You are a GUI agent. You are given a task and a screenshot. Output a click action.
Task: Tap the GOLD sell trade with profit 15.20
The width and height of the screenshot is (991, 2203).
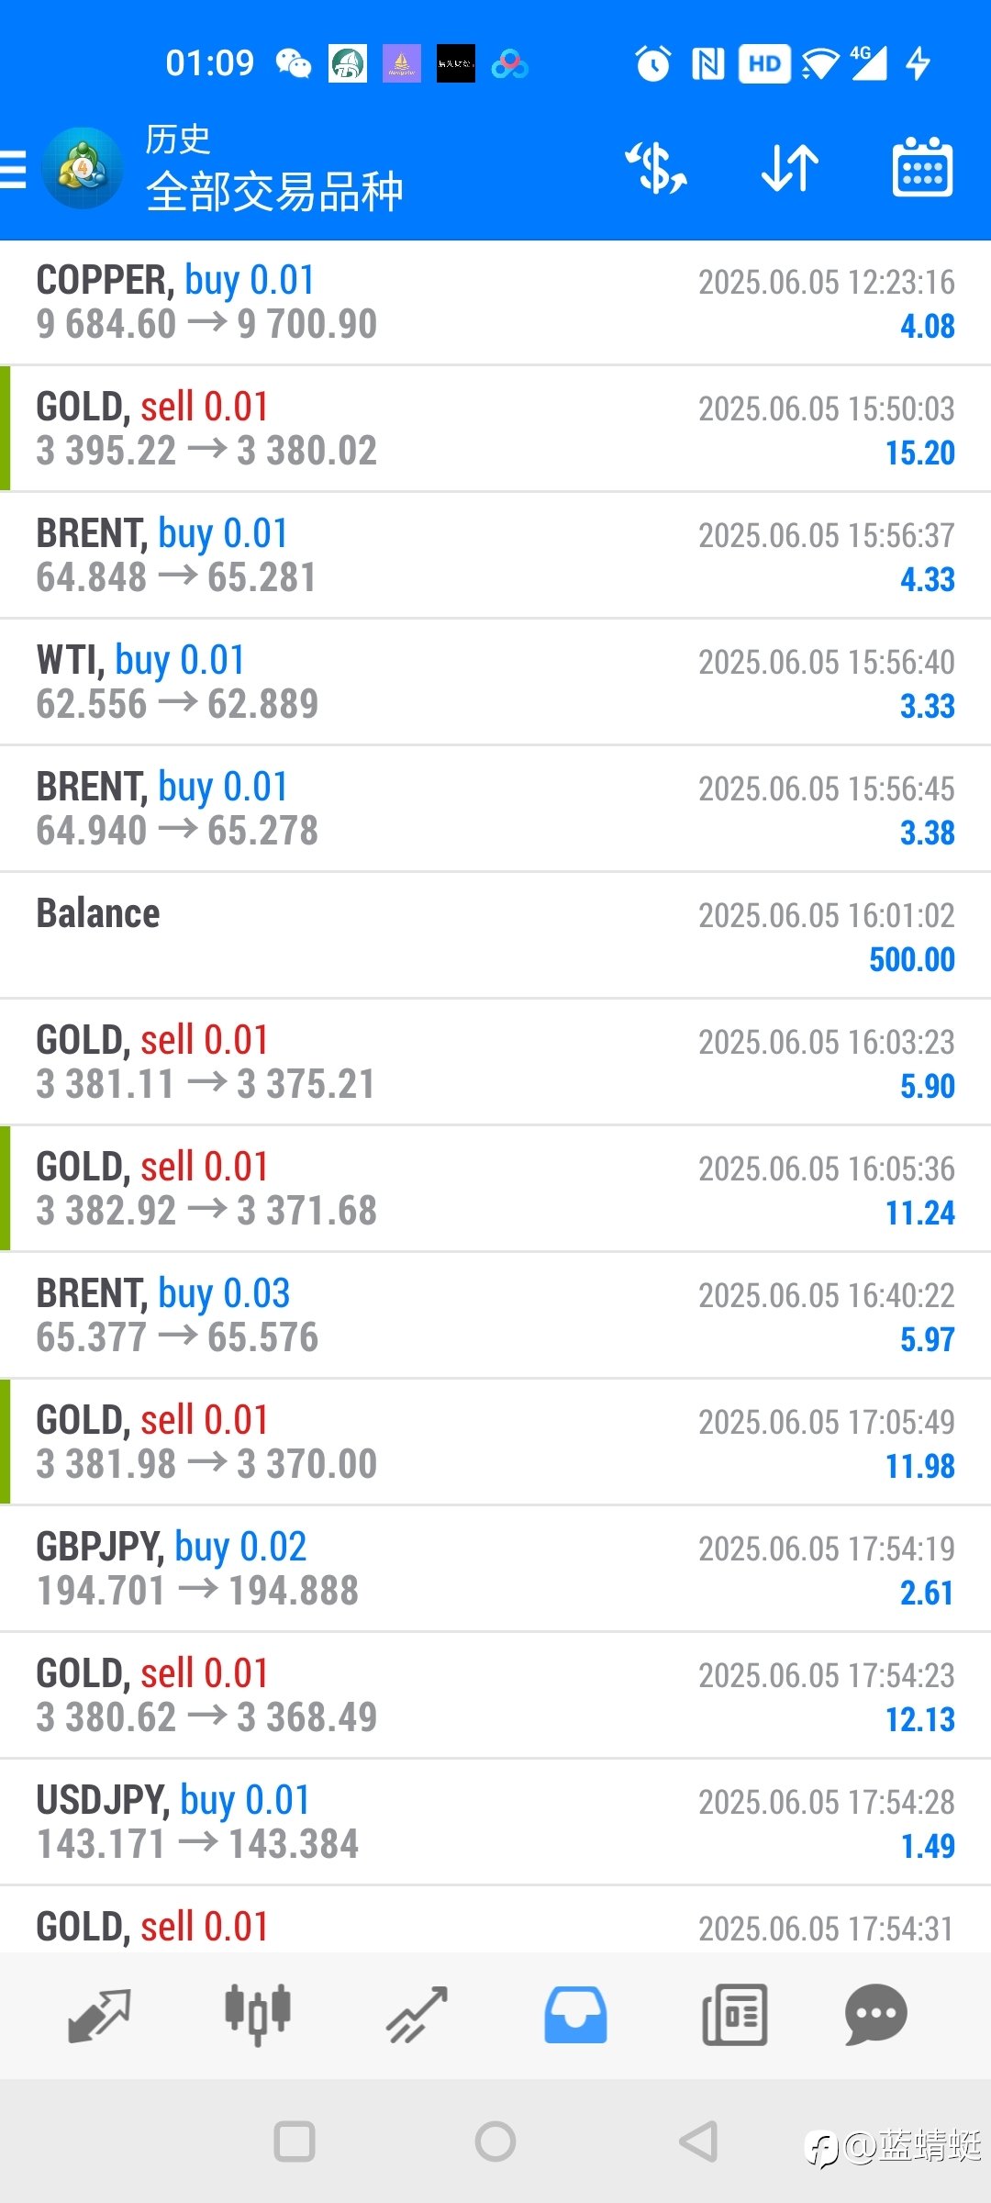(495, 429)
